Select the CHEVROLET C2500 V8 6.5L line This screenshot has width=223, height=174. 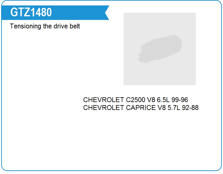point(136,100)
